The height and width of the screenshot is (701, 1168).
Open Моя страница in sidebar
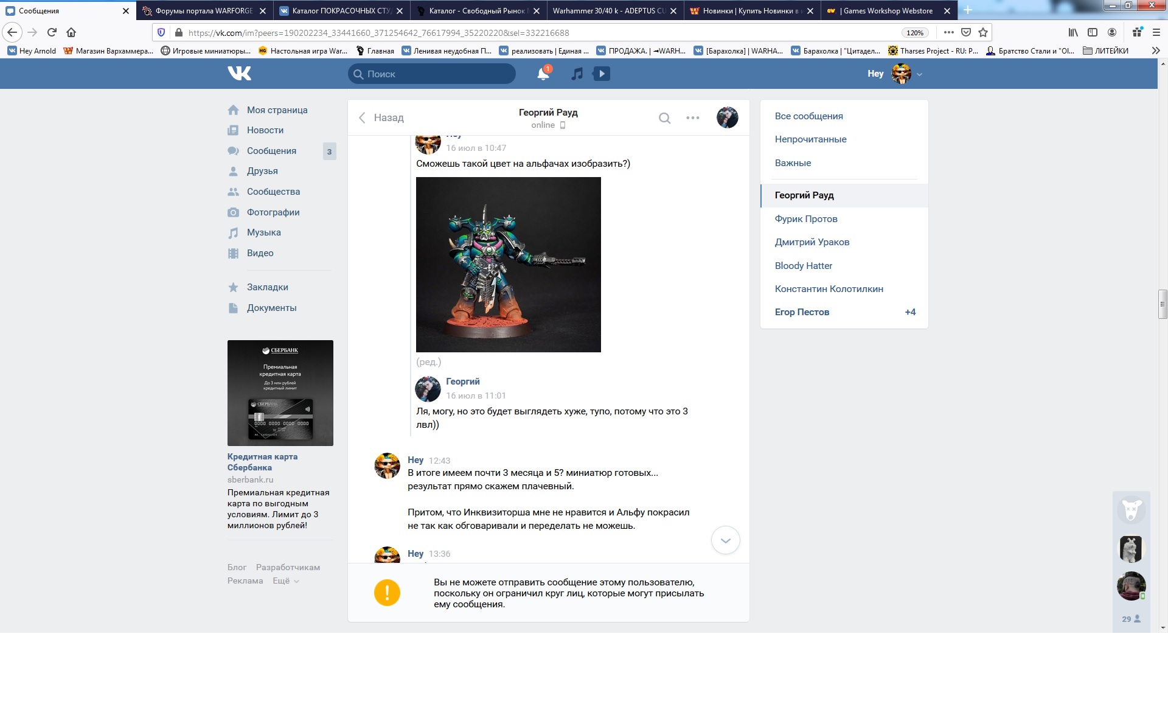pyautogui.click(x=277, y=110)
